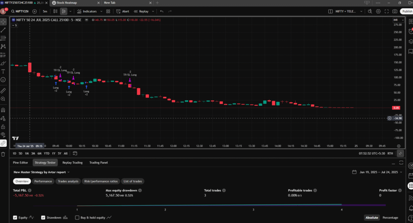This screenshot has height=223, width=413.
Task: Open chart settings hexagon icon
Action: tap(378, 11)
